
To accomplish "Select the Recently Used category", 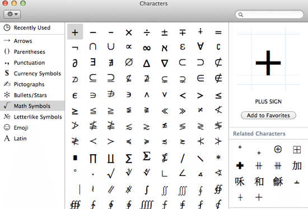I will click(x=32, y=27).
